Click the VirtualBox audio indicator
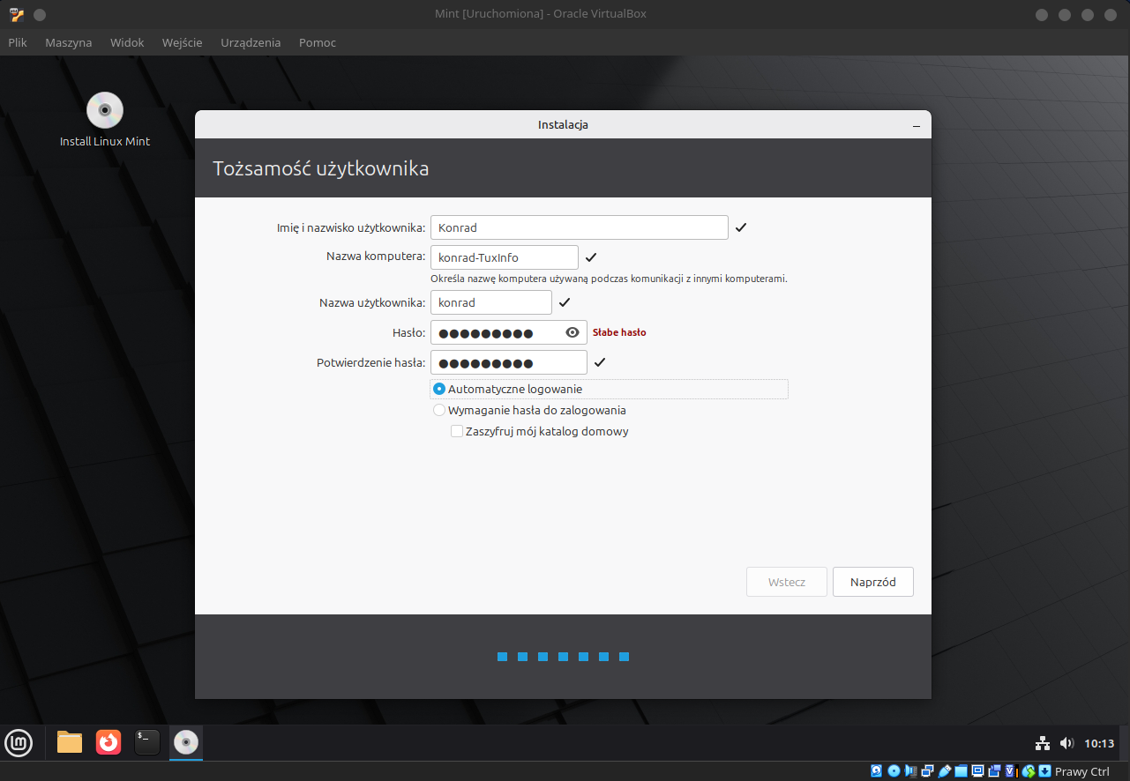The image size is (1130, 781). tap(910, 771)
